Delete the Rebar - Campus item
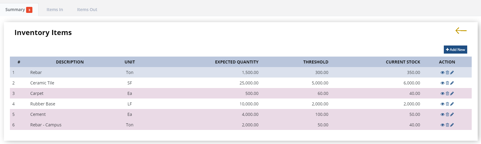 [x=447, y=125]
